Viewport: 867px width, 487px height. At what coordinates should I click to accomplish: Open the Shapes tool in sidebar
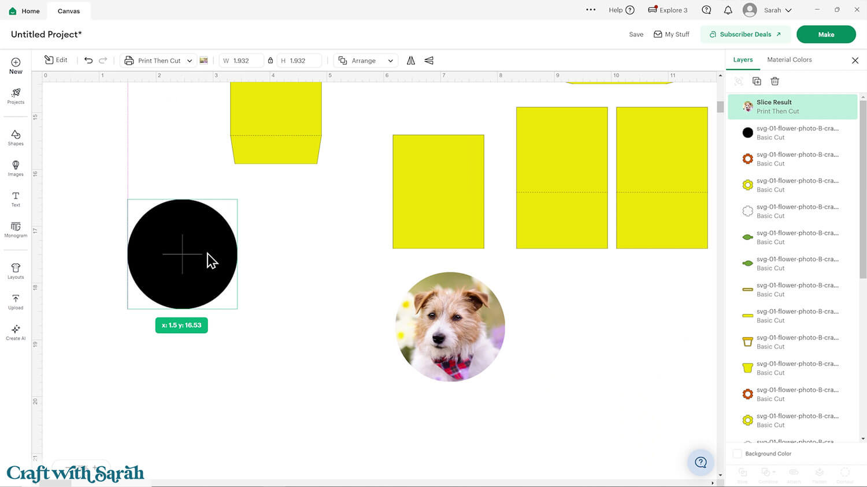(16, 137)
